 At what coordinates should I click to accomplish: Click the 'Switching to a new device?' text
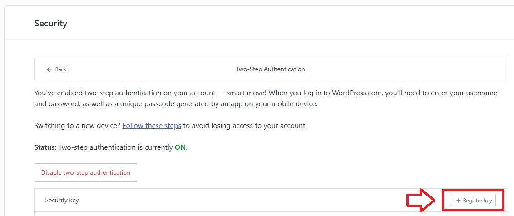coord(77,125)
